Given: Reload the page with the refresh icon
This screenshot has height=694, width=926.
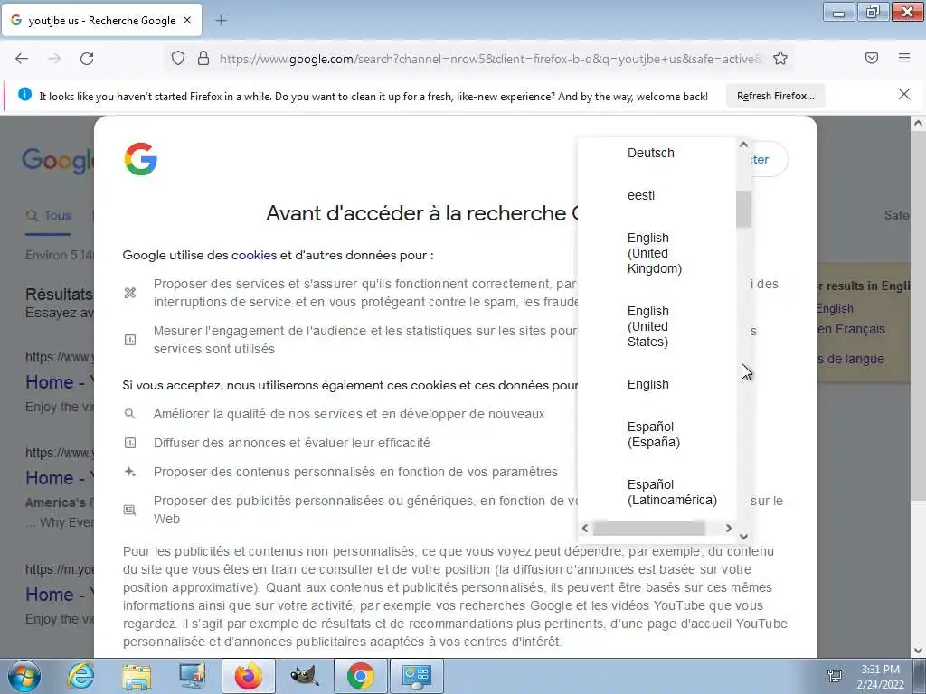Looking at the screenshot, I should point(87,59).
